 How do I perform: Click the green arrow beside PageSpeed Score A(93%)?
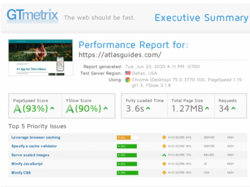tap(52, 108)
